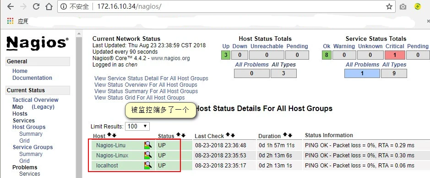Show hidden bookmarks overflow chevron
The width and height of the screenshot is (430, 178).
point(428,21)
